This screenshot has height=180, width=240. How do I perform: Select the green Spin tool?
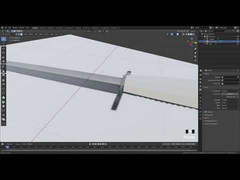tap(3, 102)
